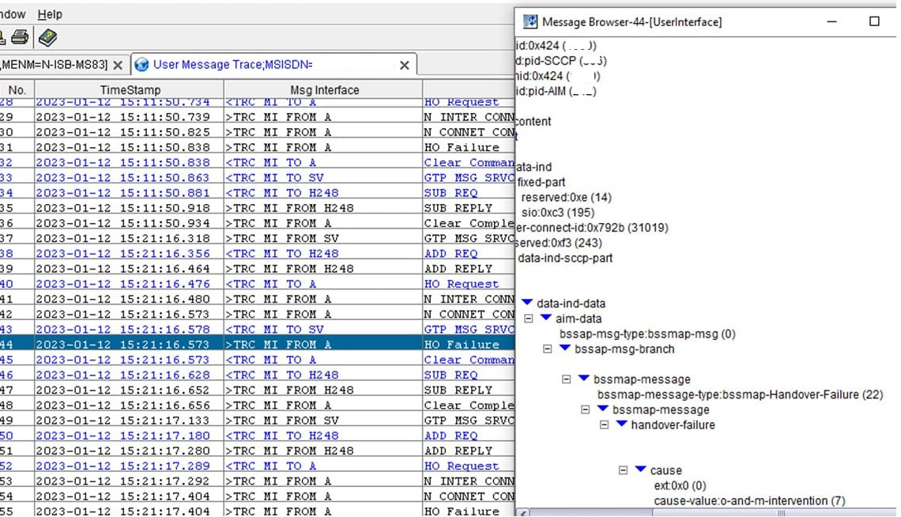
Task: Click the green book help icon
Action: click(x=47, y=38)
